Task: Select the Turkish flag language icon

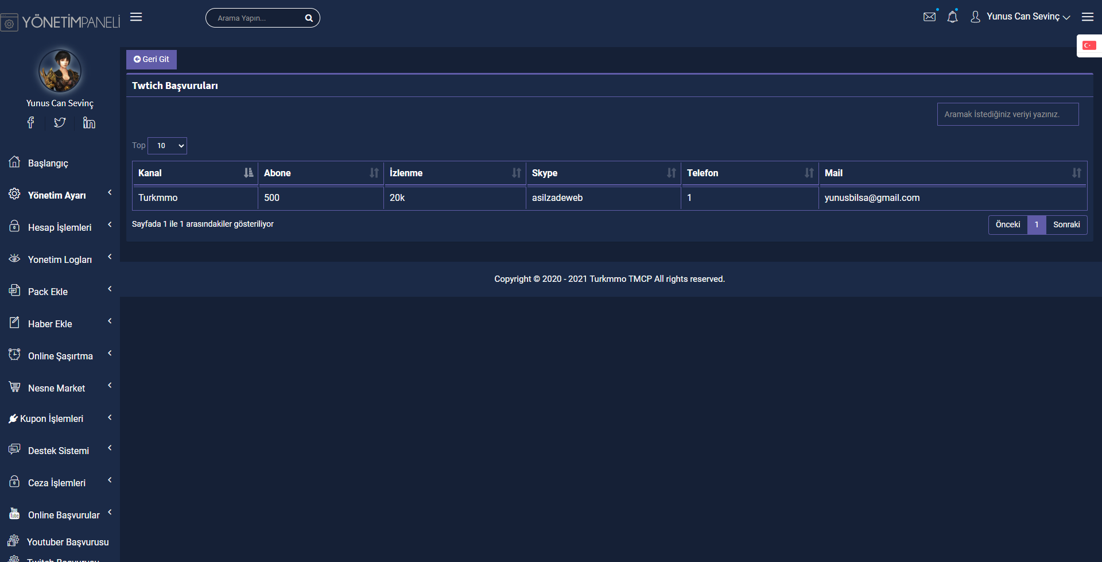Action: coord(1089,45)
